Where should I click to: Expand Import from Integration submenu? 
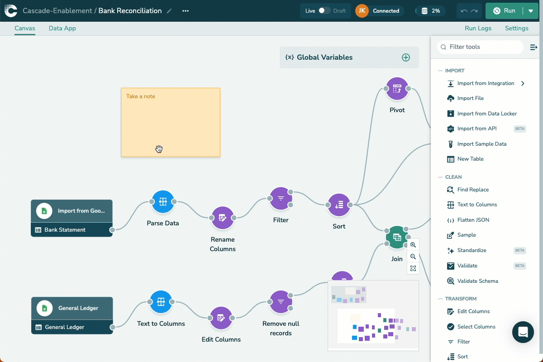[523, 83]
